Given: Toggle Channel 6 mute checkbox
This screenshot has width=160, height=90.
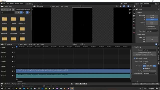Looking at the screenshot, I should click(x=13, y=52).
